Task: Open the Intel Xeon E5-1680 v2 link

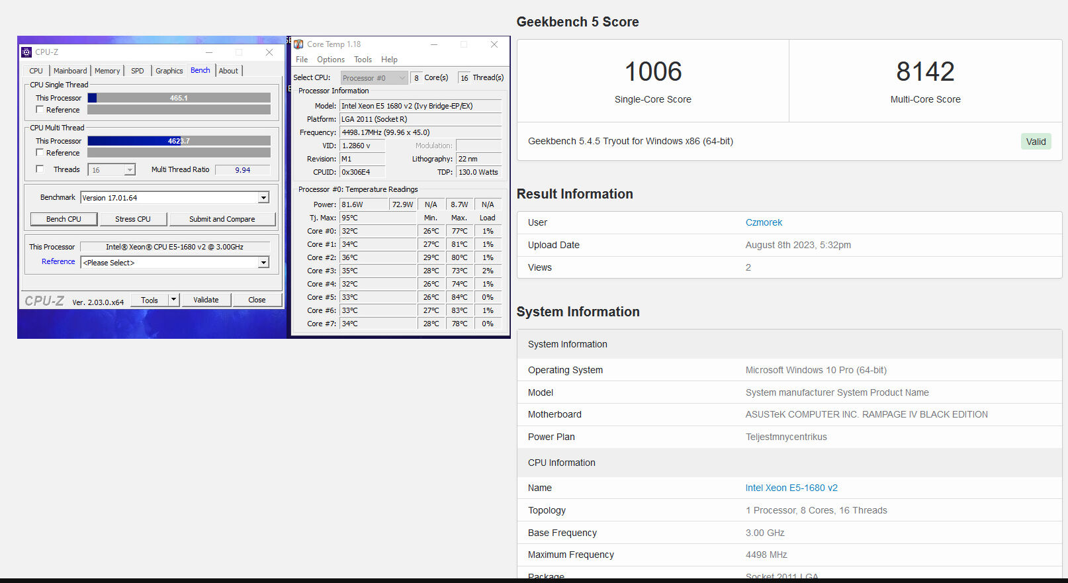Action: pyautogui.click(x=791, y=488)
